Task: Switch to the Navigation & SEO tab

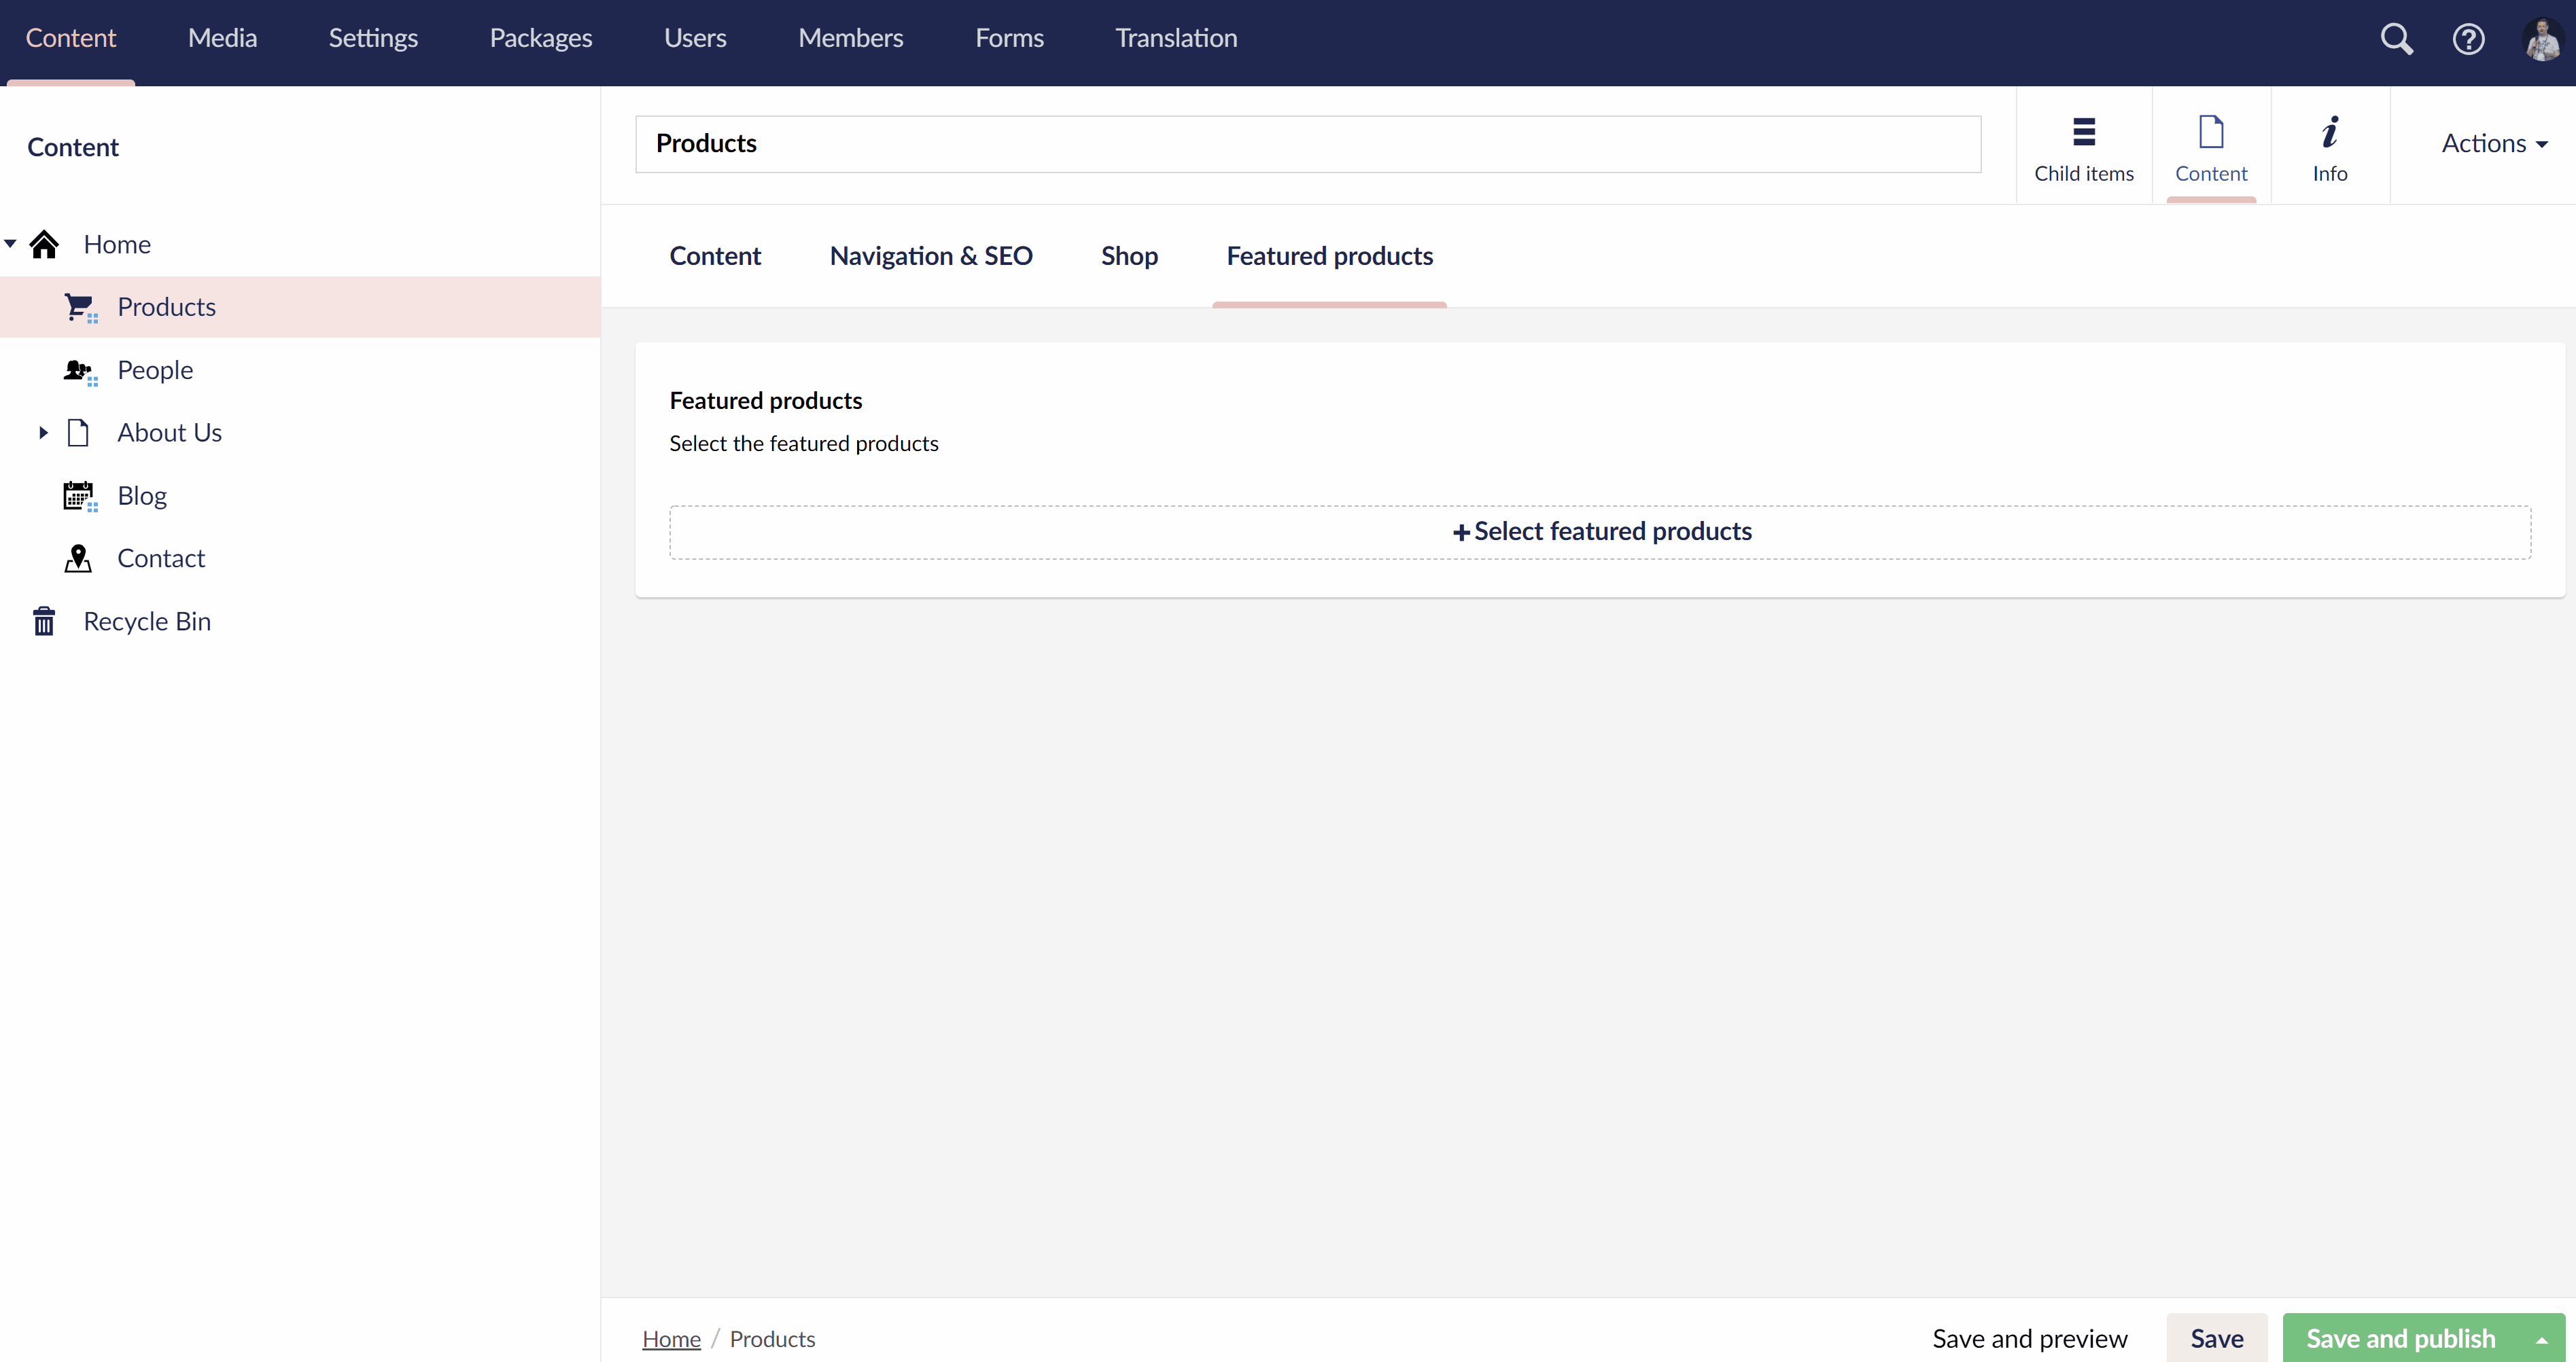Action: [930, 256]
